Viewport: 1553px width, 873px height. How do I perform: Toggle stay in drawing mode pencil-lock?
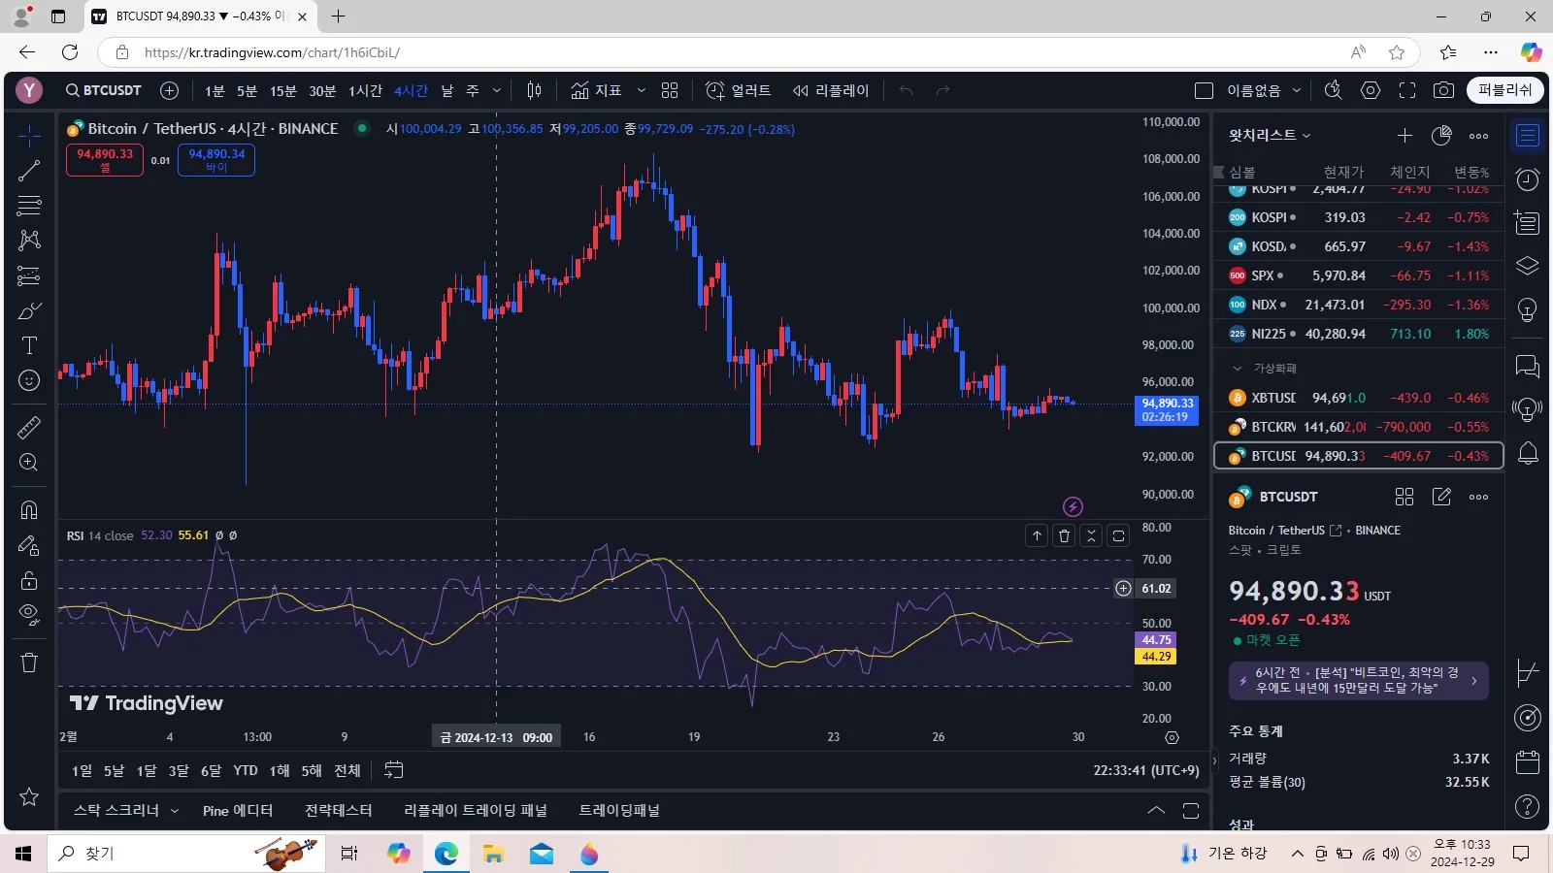click(29, 545)
